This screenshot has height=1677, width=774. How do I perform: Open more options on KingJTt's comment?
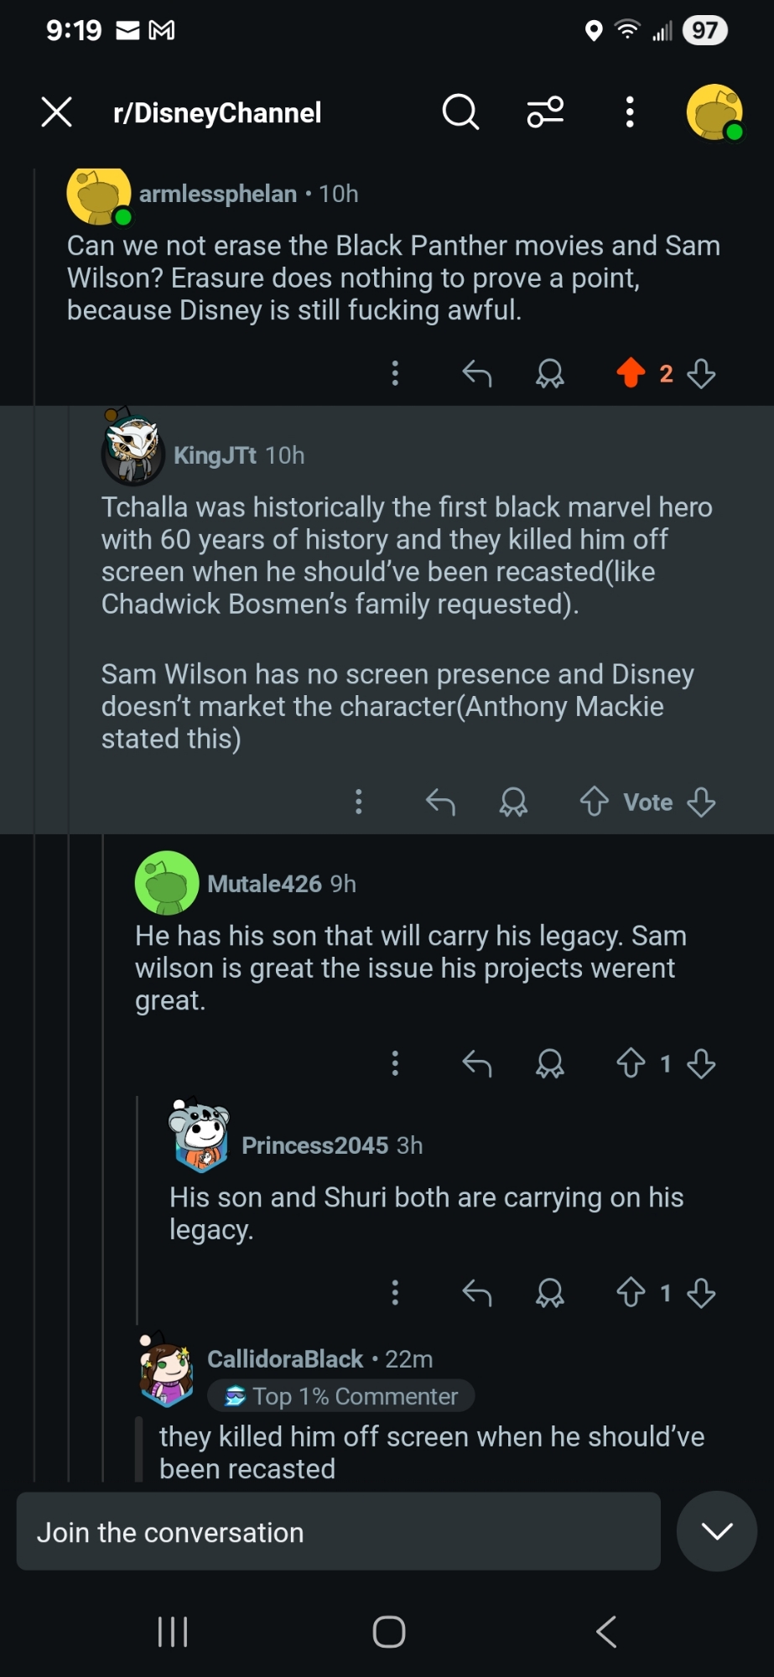359,802
